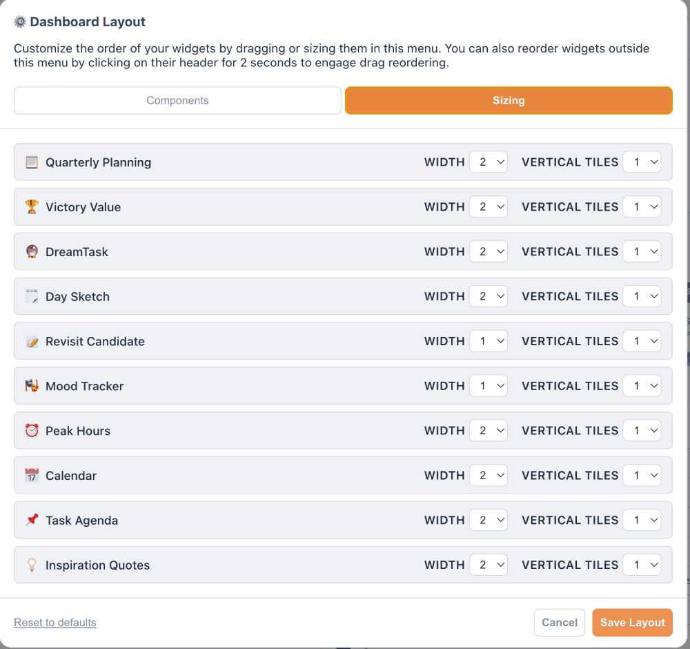This screenshot has height=649, width=690.
Task: Click the Quarterly Planning clipboard icon
Action: [x=32, y=162]
